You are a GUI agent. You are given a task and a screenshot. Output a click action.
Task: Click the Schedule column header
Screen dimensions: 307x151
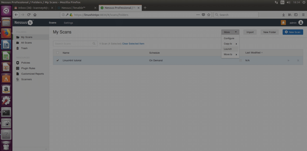[155, 53]
